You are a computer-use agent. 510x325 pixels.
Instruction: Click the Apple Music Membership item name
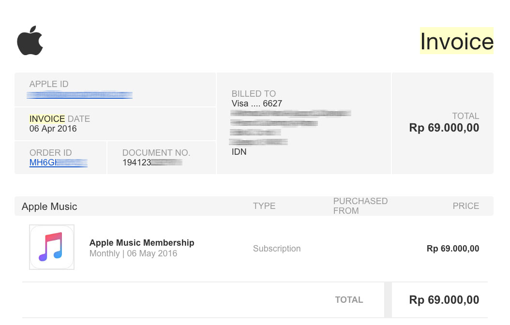(x=142, y=243)
